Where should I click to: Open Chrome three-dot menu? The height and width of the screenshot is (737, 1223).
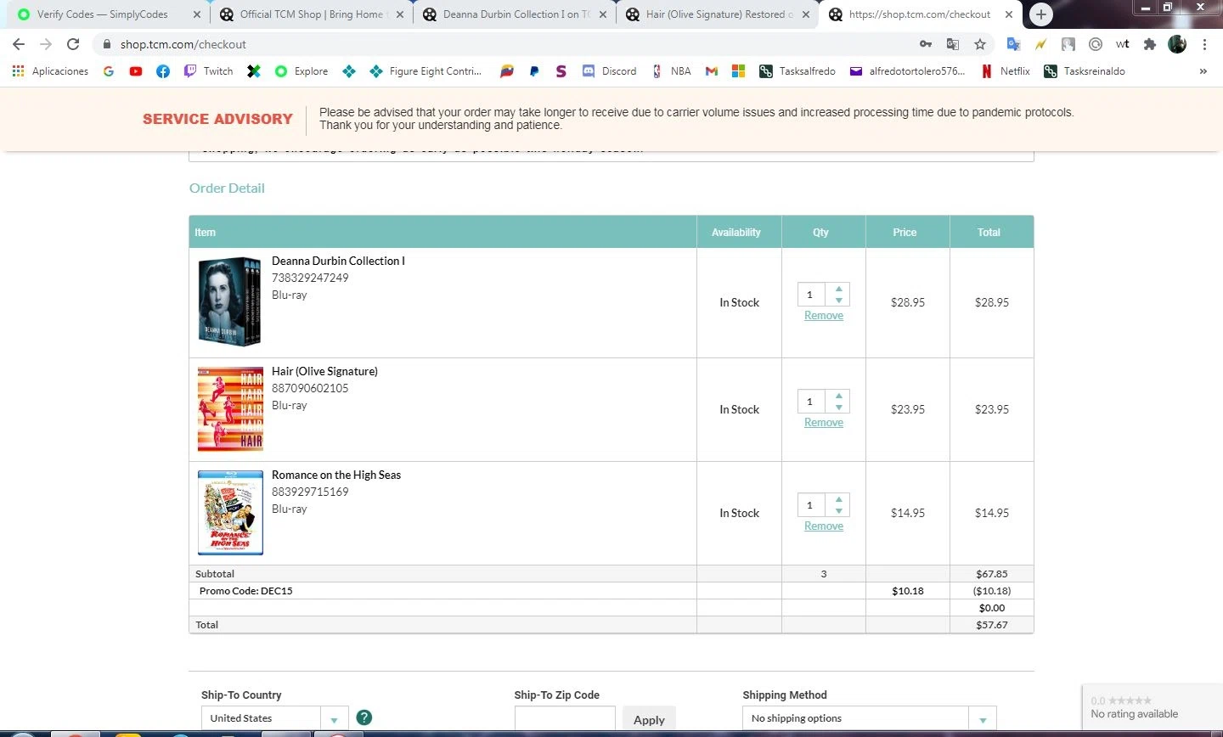(x=1204, y=44)
